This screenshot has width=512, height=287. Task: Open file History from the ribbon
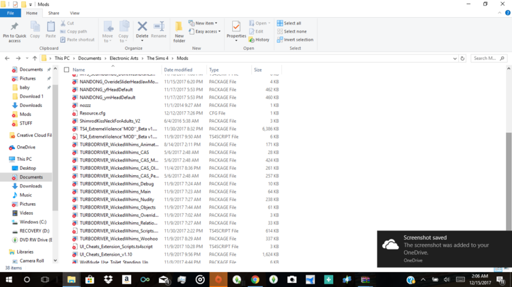click(x=259, y=40)
